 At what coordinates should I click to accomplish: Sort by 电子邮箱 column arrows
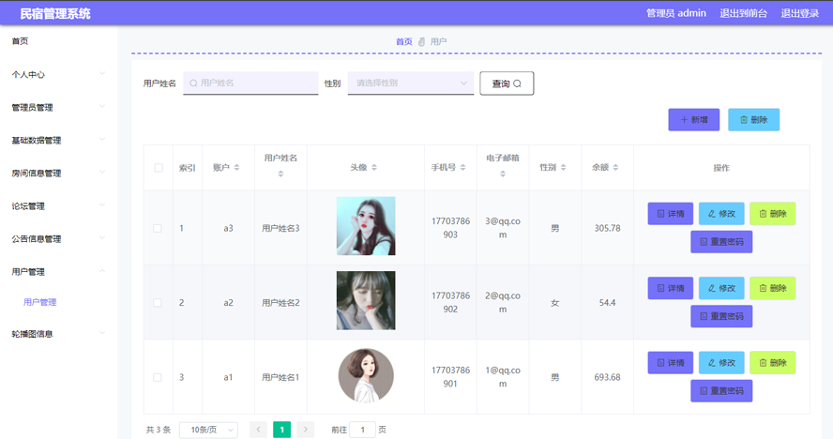tap(503, 174)
